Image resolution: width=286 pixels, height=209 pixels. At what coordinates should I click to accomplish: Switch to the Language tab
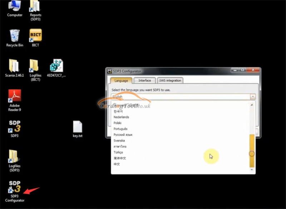tap(121, 81)
